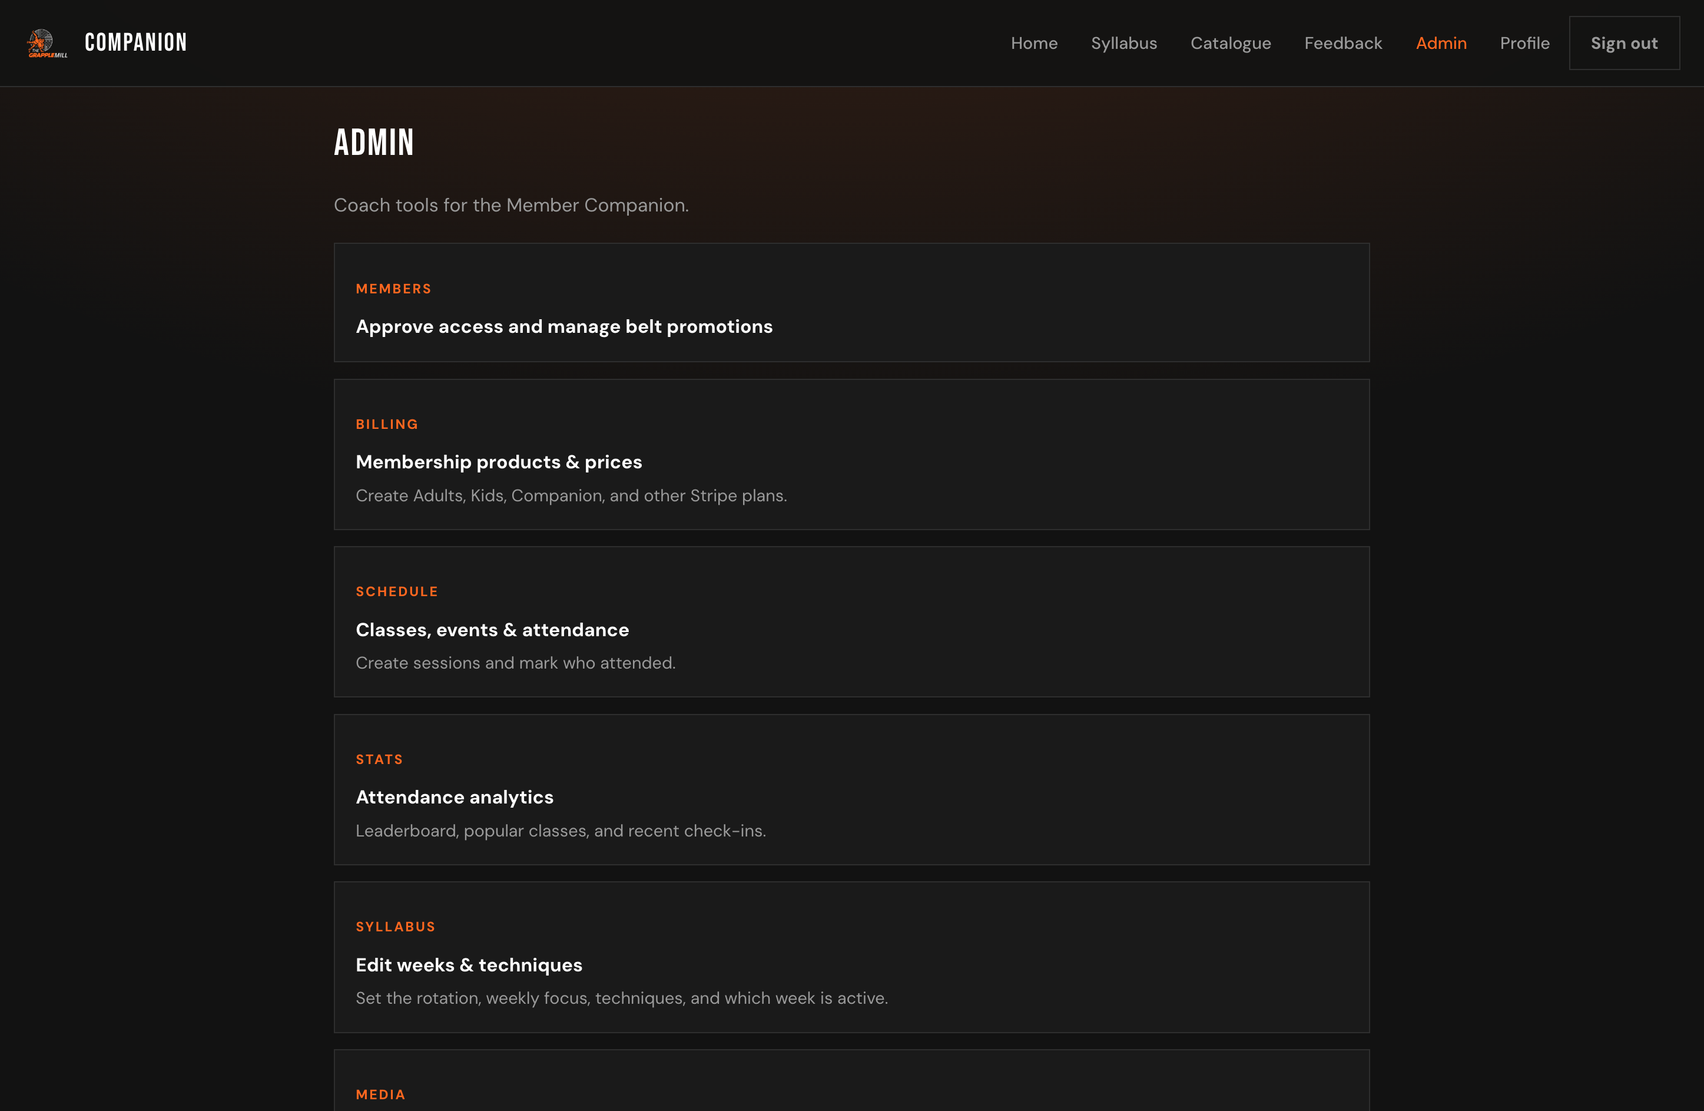Open the Syllabus nav link

(x=1123, y=43)
